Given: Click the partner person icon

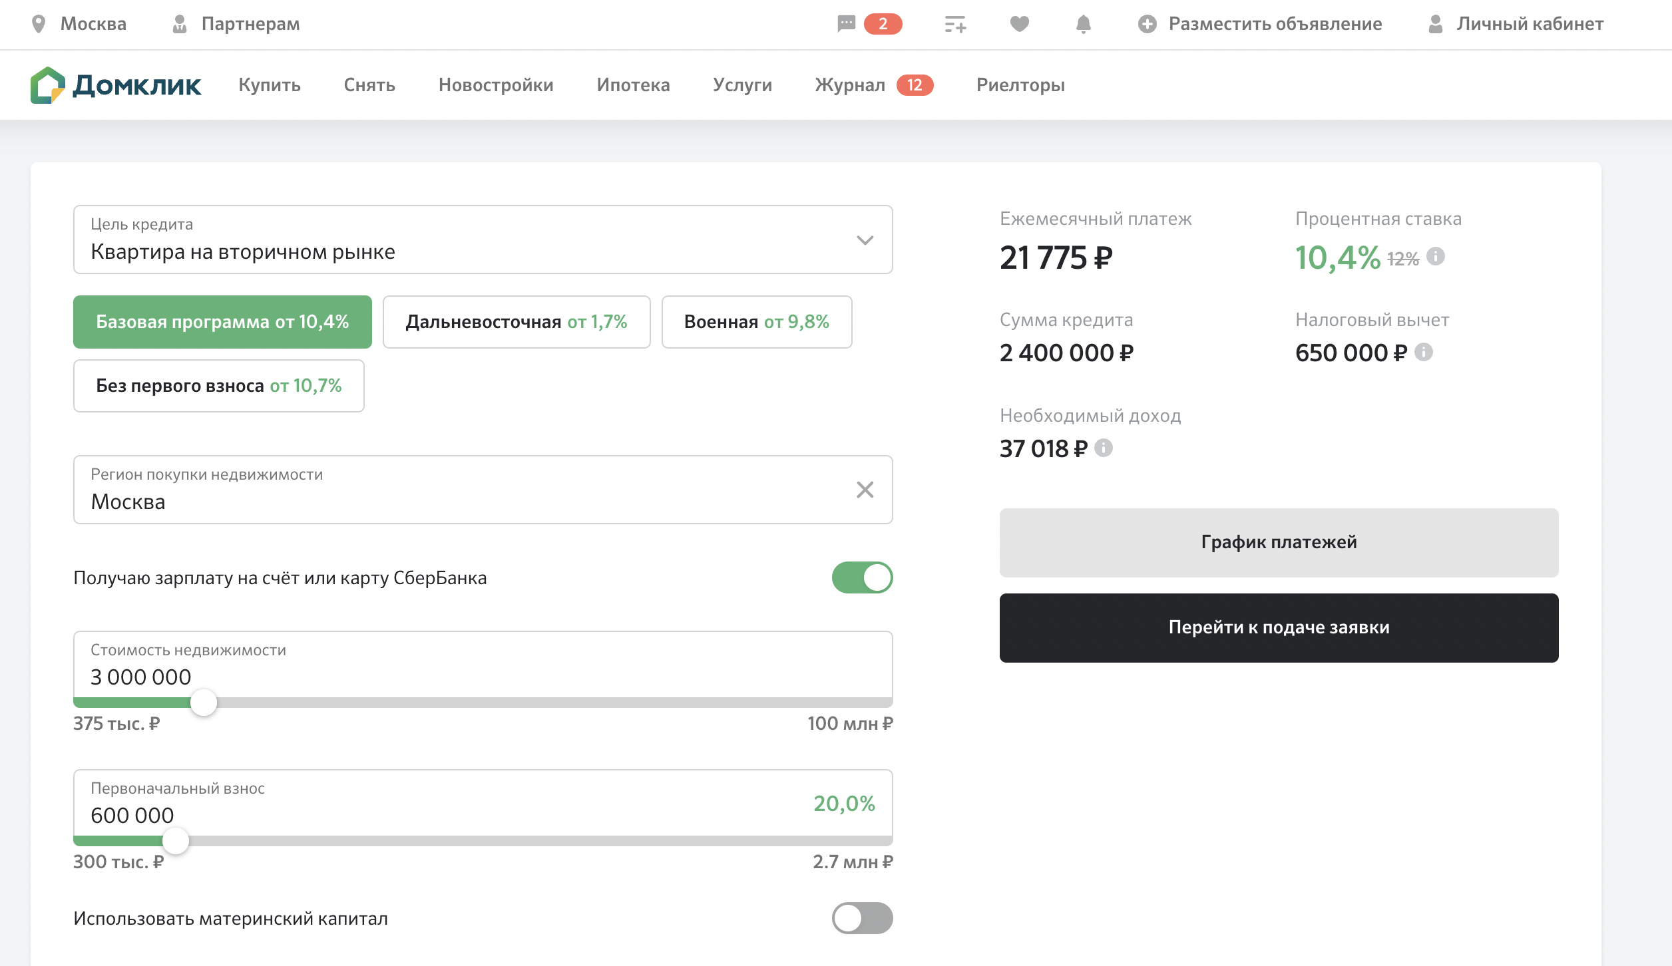Looking at the screenshot, I should (179, 24).
